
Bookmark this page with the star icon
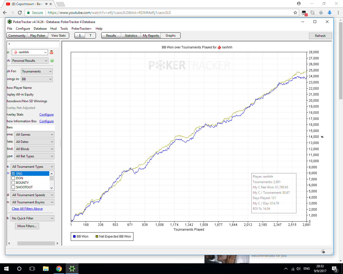(x=295, y=13)
